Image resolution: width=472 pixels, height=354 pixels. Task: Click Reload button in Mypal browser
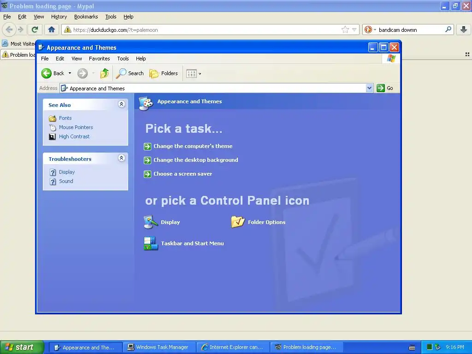[35, 29]
